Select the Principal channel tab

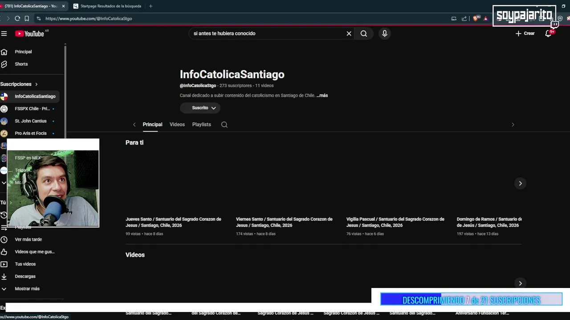click(152, 124)
